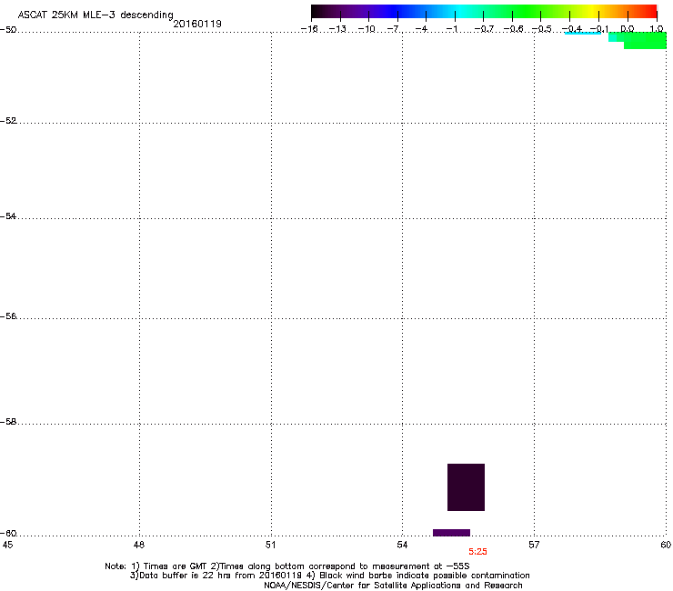Image resolution: width=673 pixels, height=591 pixels.
Task: Click the red 5:25 time label
Action: (477, 552)
